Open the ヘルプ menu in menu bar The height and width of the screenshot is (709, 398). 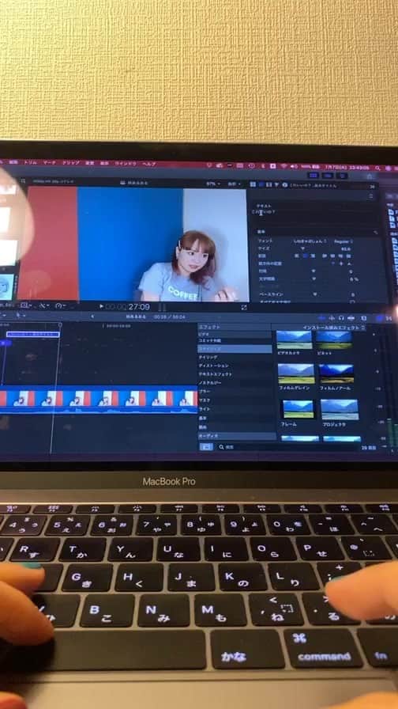tap(149, 163)
